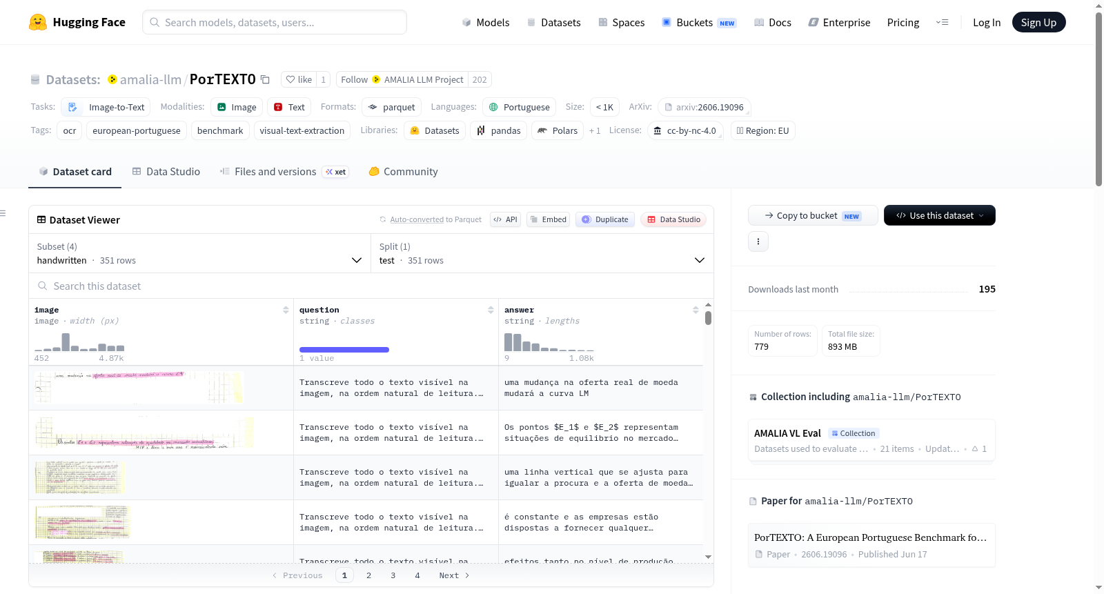Click the heart like icon

point(290,79)
